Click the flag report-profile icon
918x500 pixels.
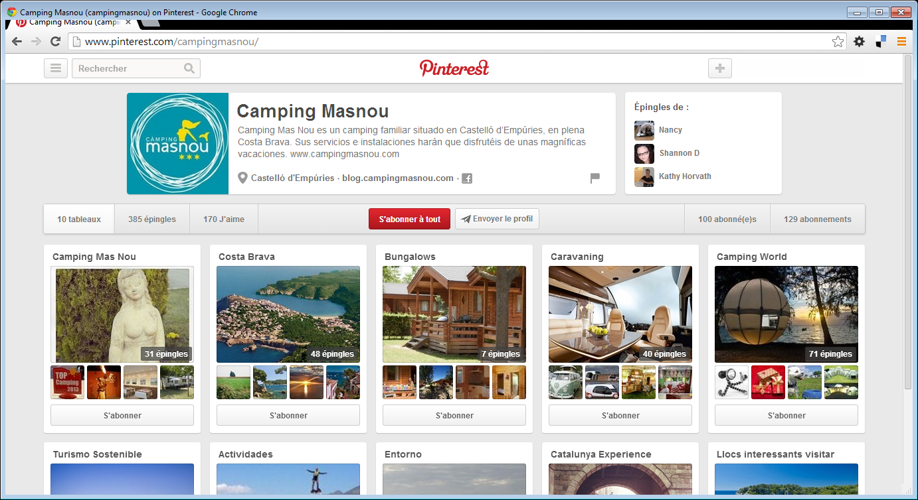(x=595, y=178)
